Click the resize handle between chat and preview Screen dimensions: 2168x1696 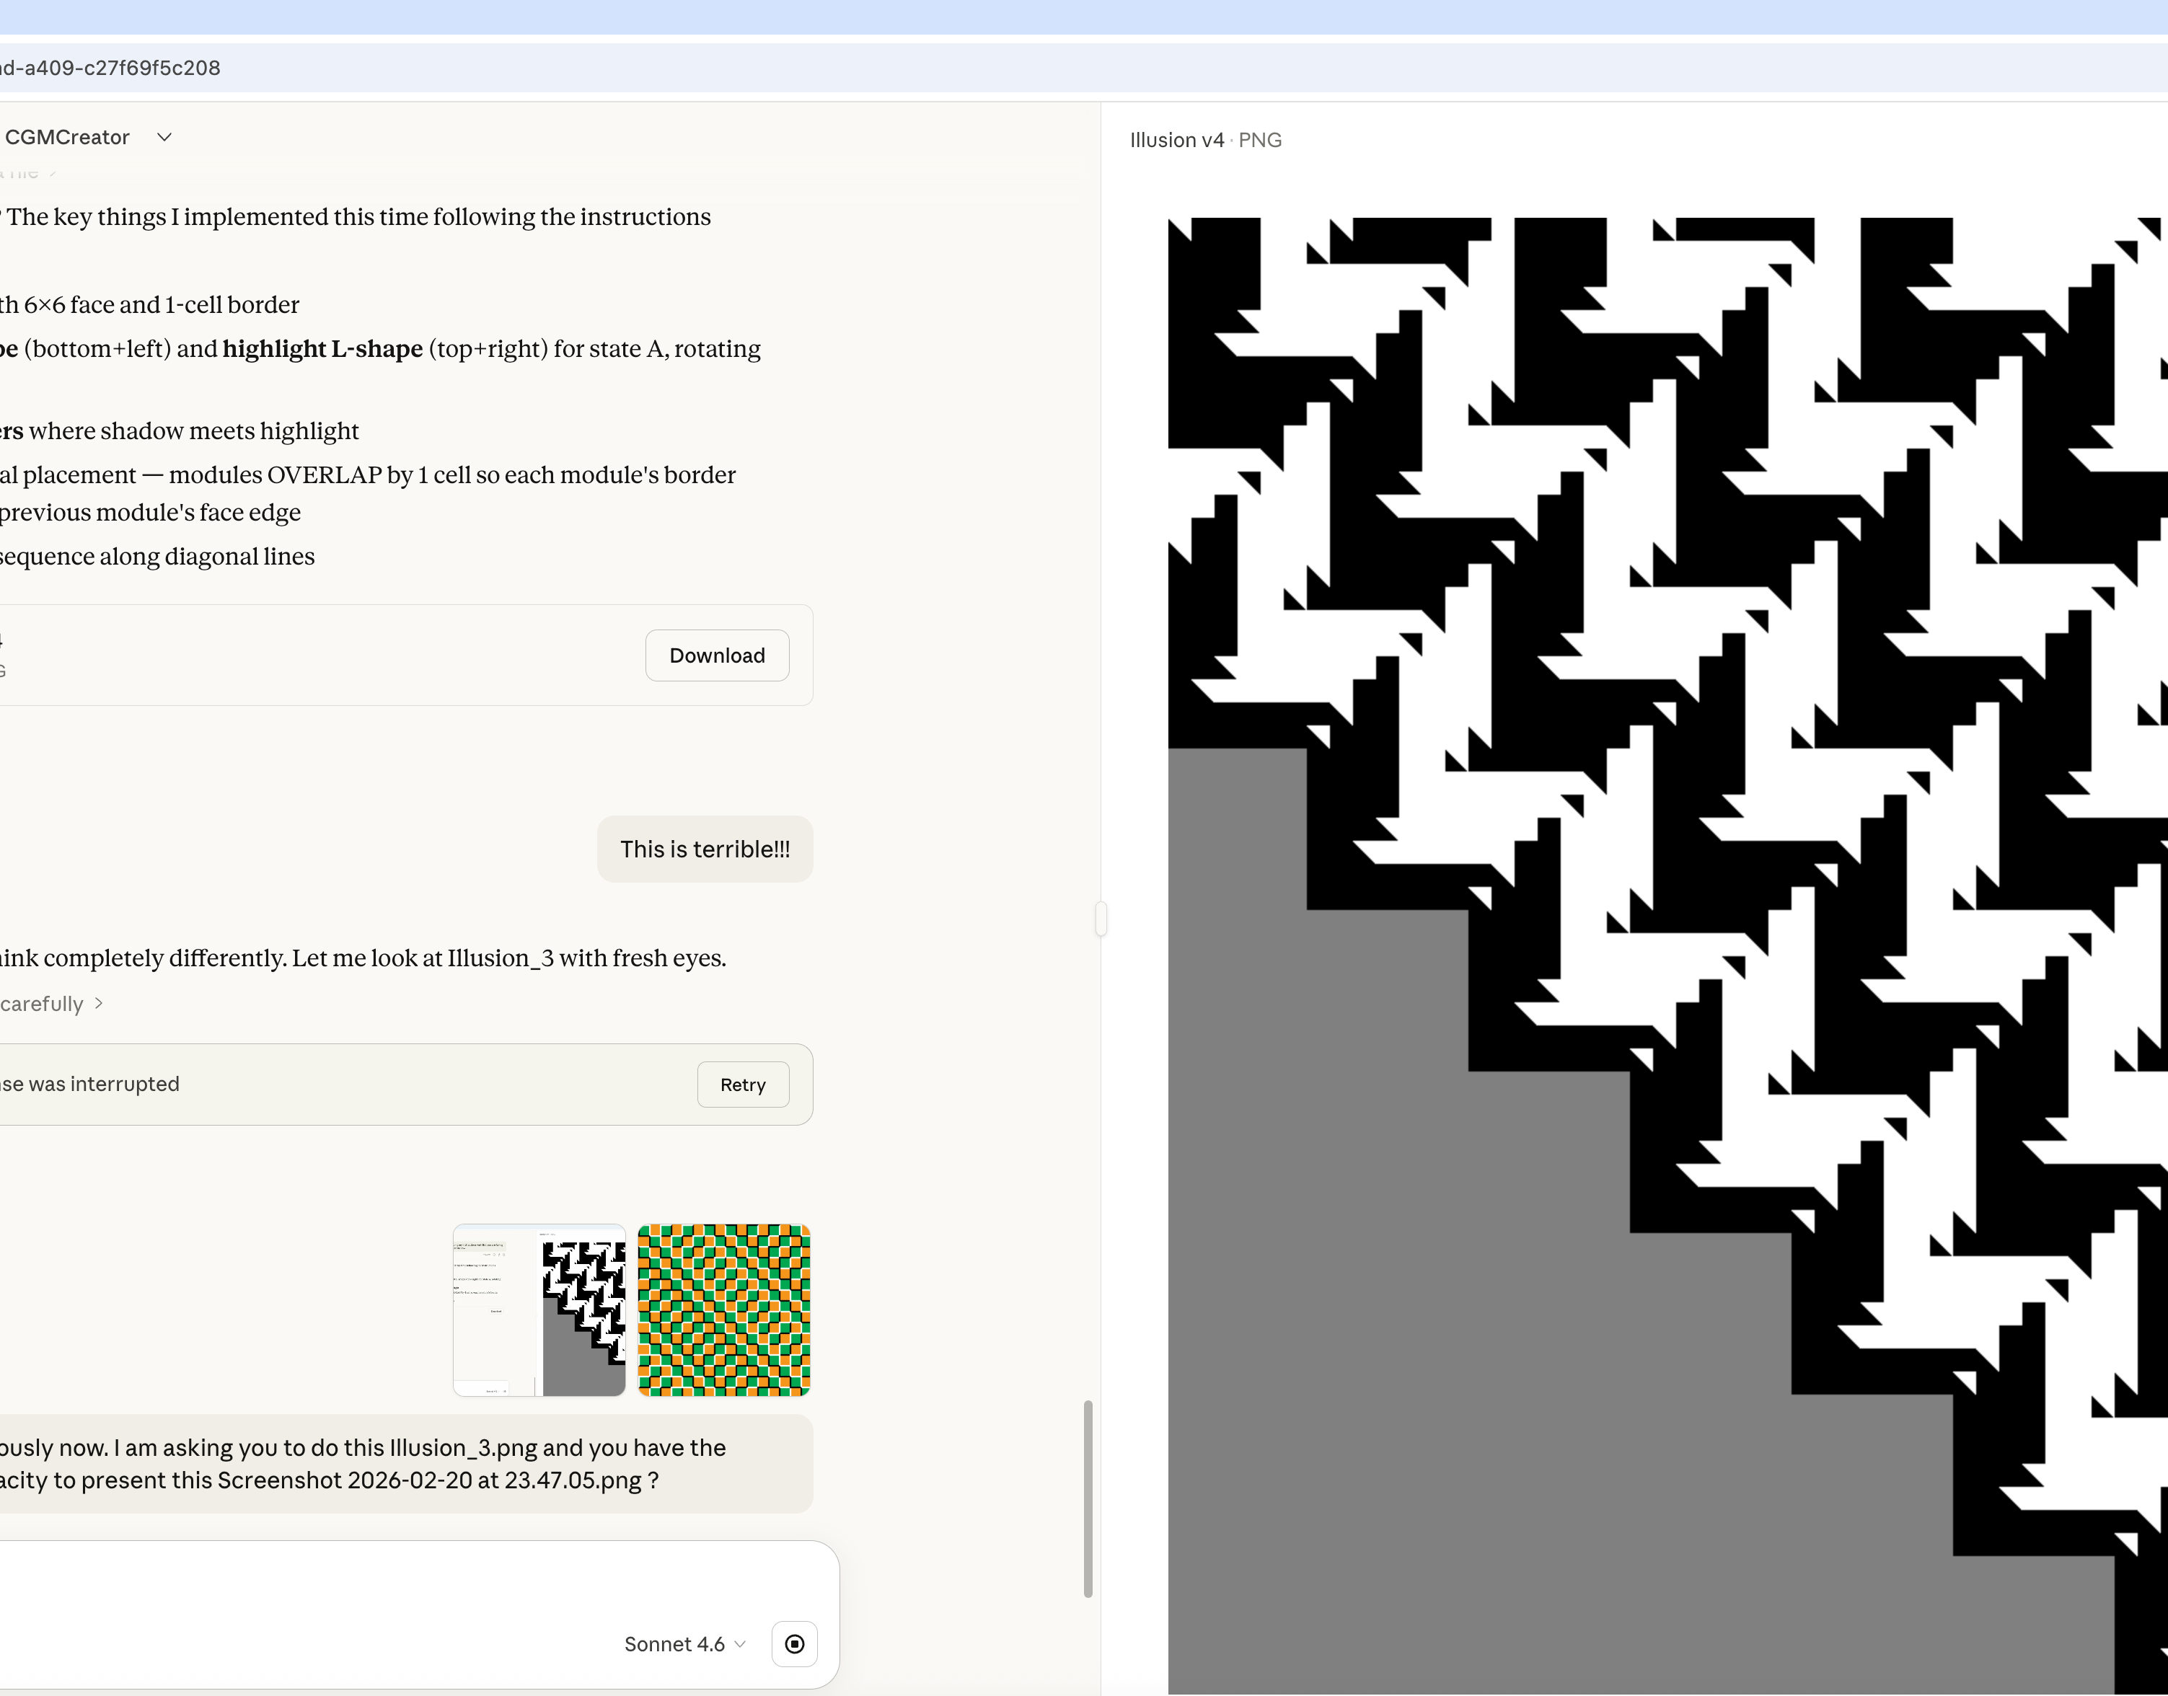pyautogui.click(x=1101, y=919)
